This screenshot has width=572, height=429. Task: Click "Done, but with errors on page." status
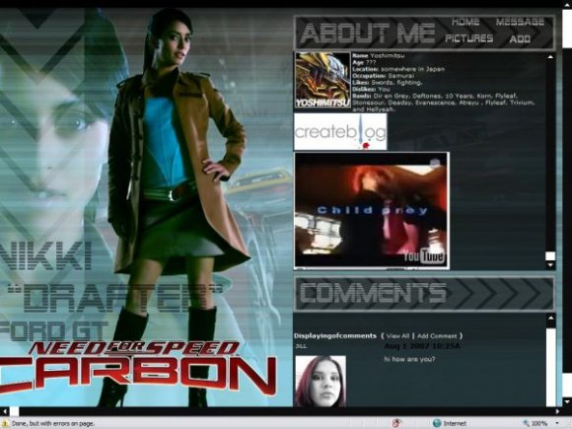click(x=53, y=423)
